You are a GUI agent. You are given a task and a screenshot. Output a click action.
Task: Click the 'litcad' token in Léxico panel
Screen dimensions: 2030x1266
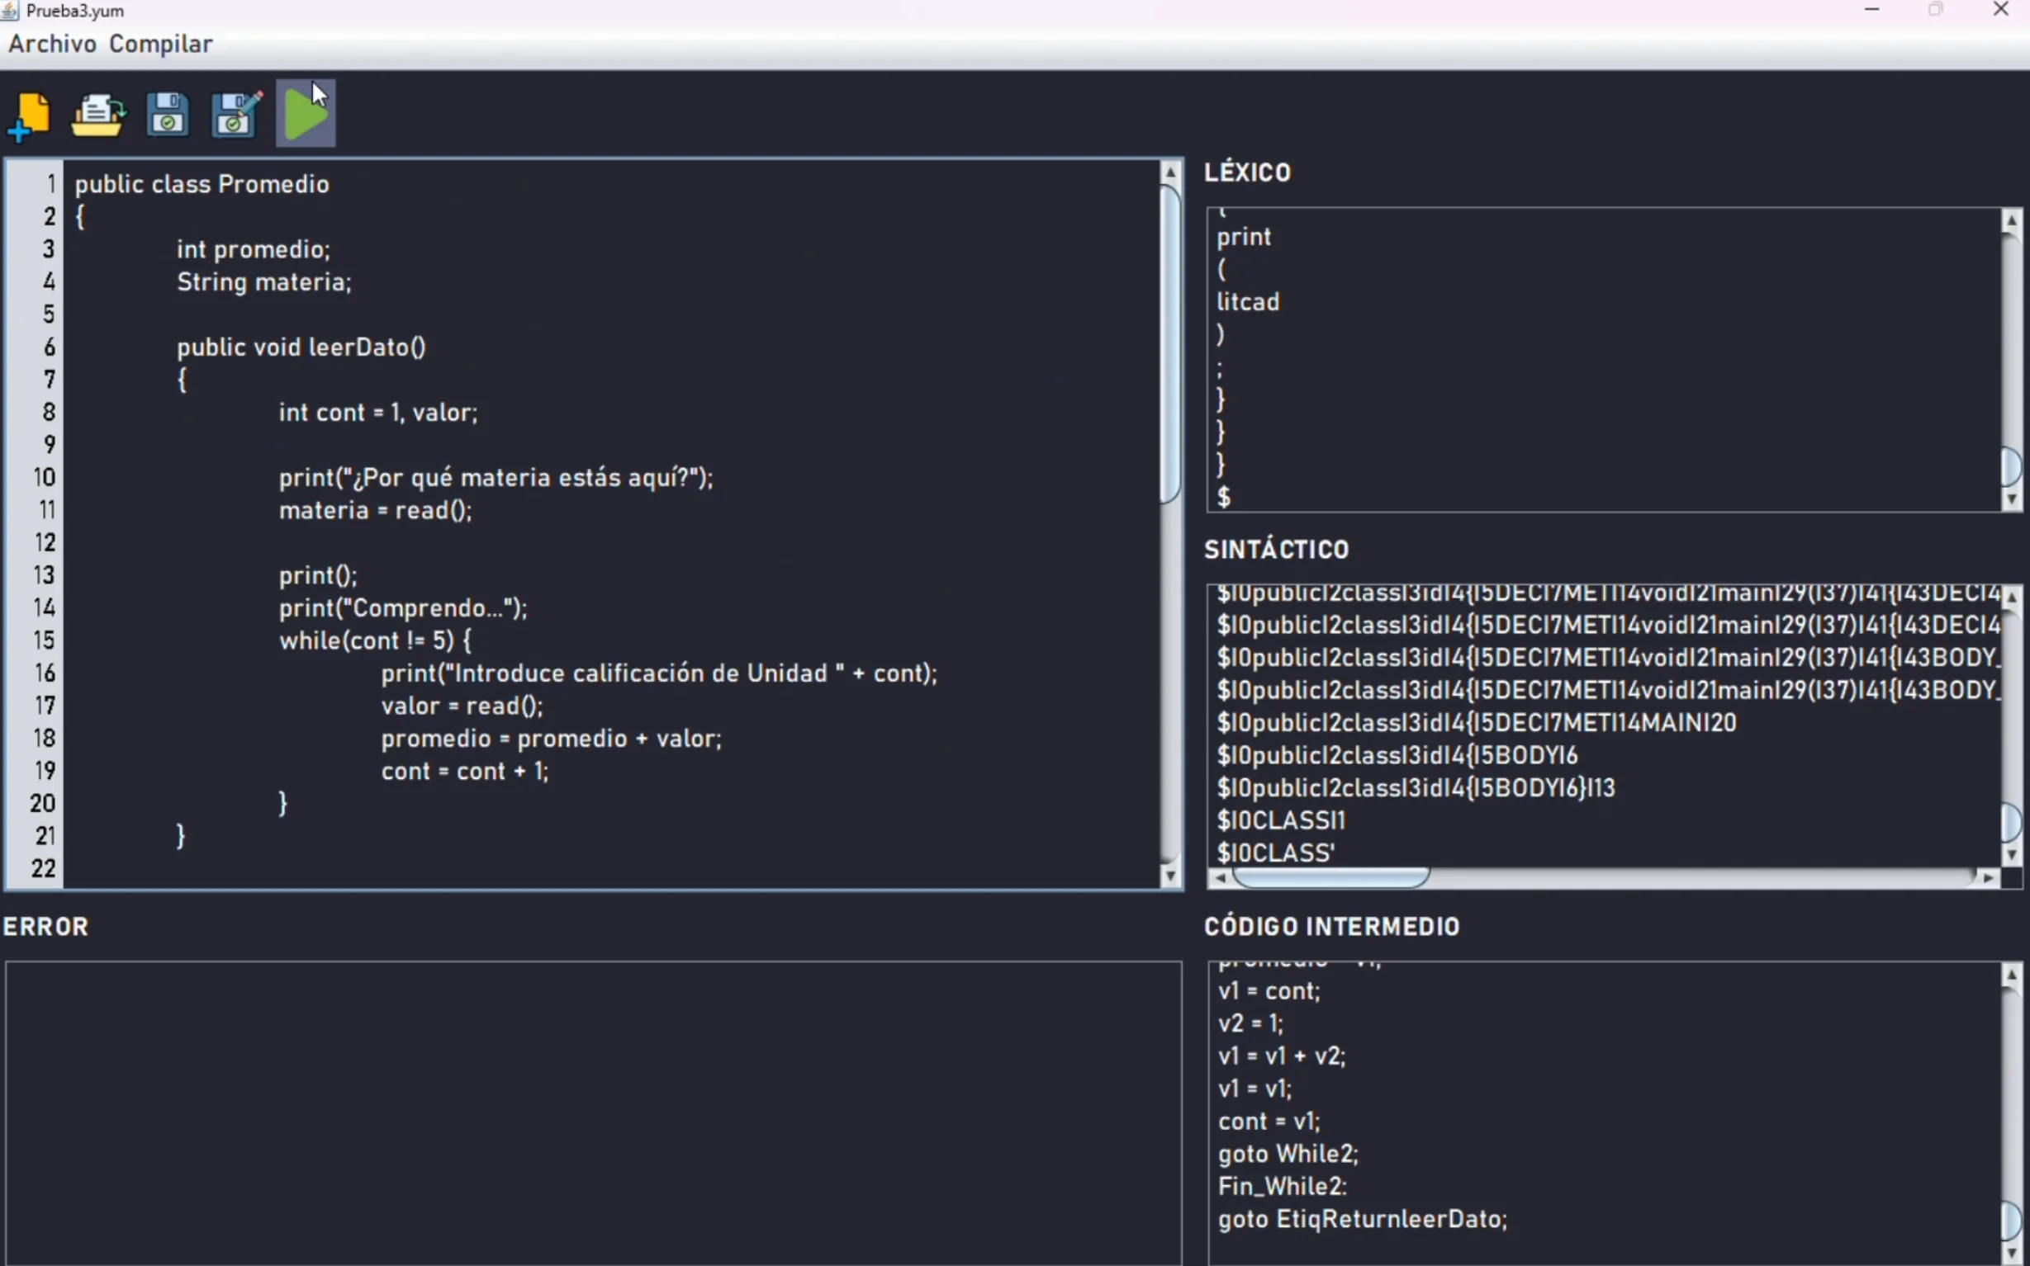coord(1249,301)
